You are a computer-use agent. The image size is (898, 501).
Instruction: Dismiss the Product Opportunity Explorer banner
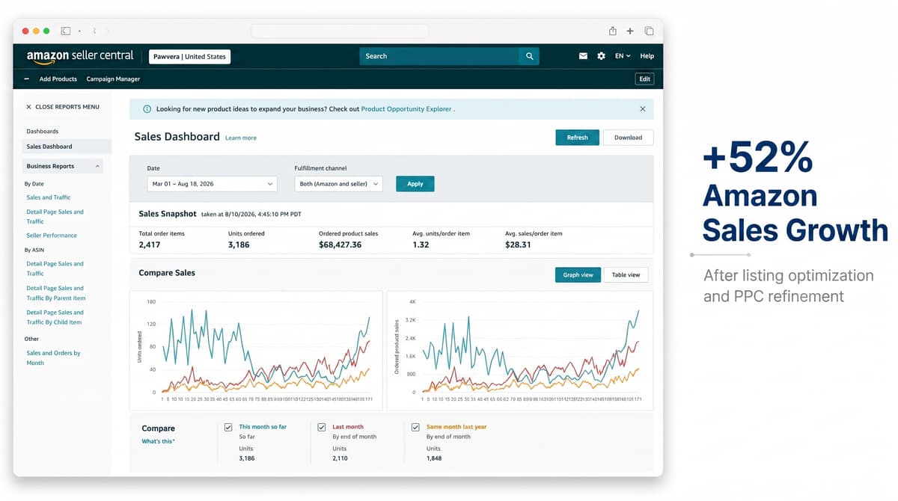(642, 108)
